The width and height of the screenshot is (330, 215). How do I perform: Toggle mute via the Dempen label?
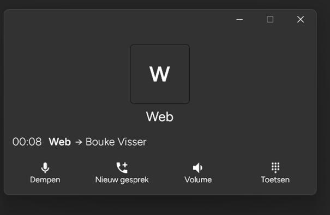tap(45, 180)
